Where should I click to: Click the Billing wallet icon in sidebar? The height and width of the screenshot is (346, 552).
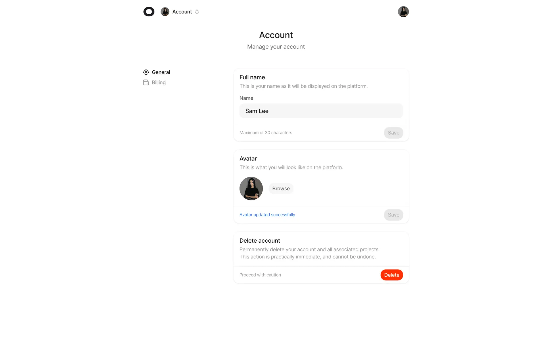pyautogui.click(x=146, y=82)
